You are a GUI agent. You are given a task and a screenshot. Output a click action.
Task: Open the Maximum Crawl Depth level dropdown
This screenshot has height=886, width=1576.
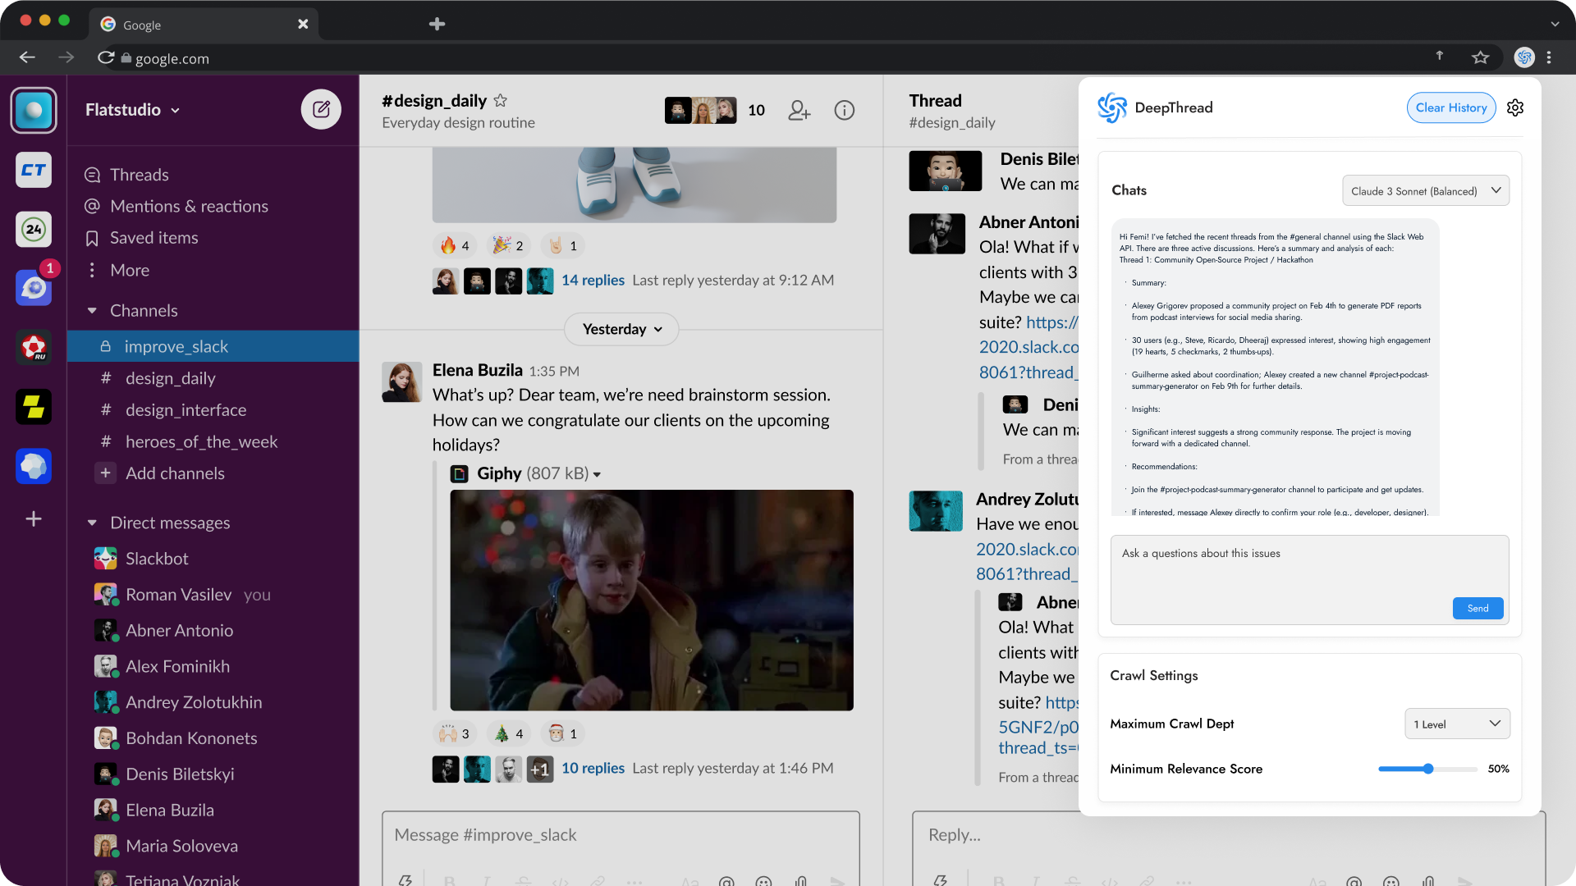click(1457, 724)
